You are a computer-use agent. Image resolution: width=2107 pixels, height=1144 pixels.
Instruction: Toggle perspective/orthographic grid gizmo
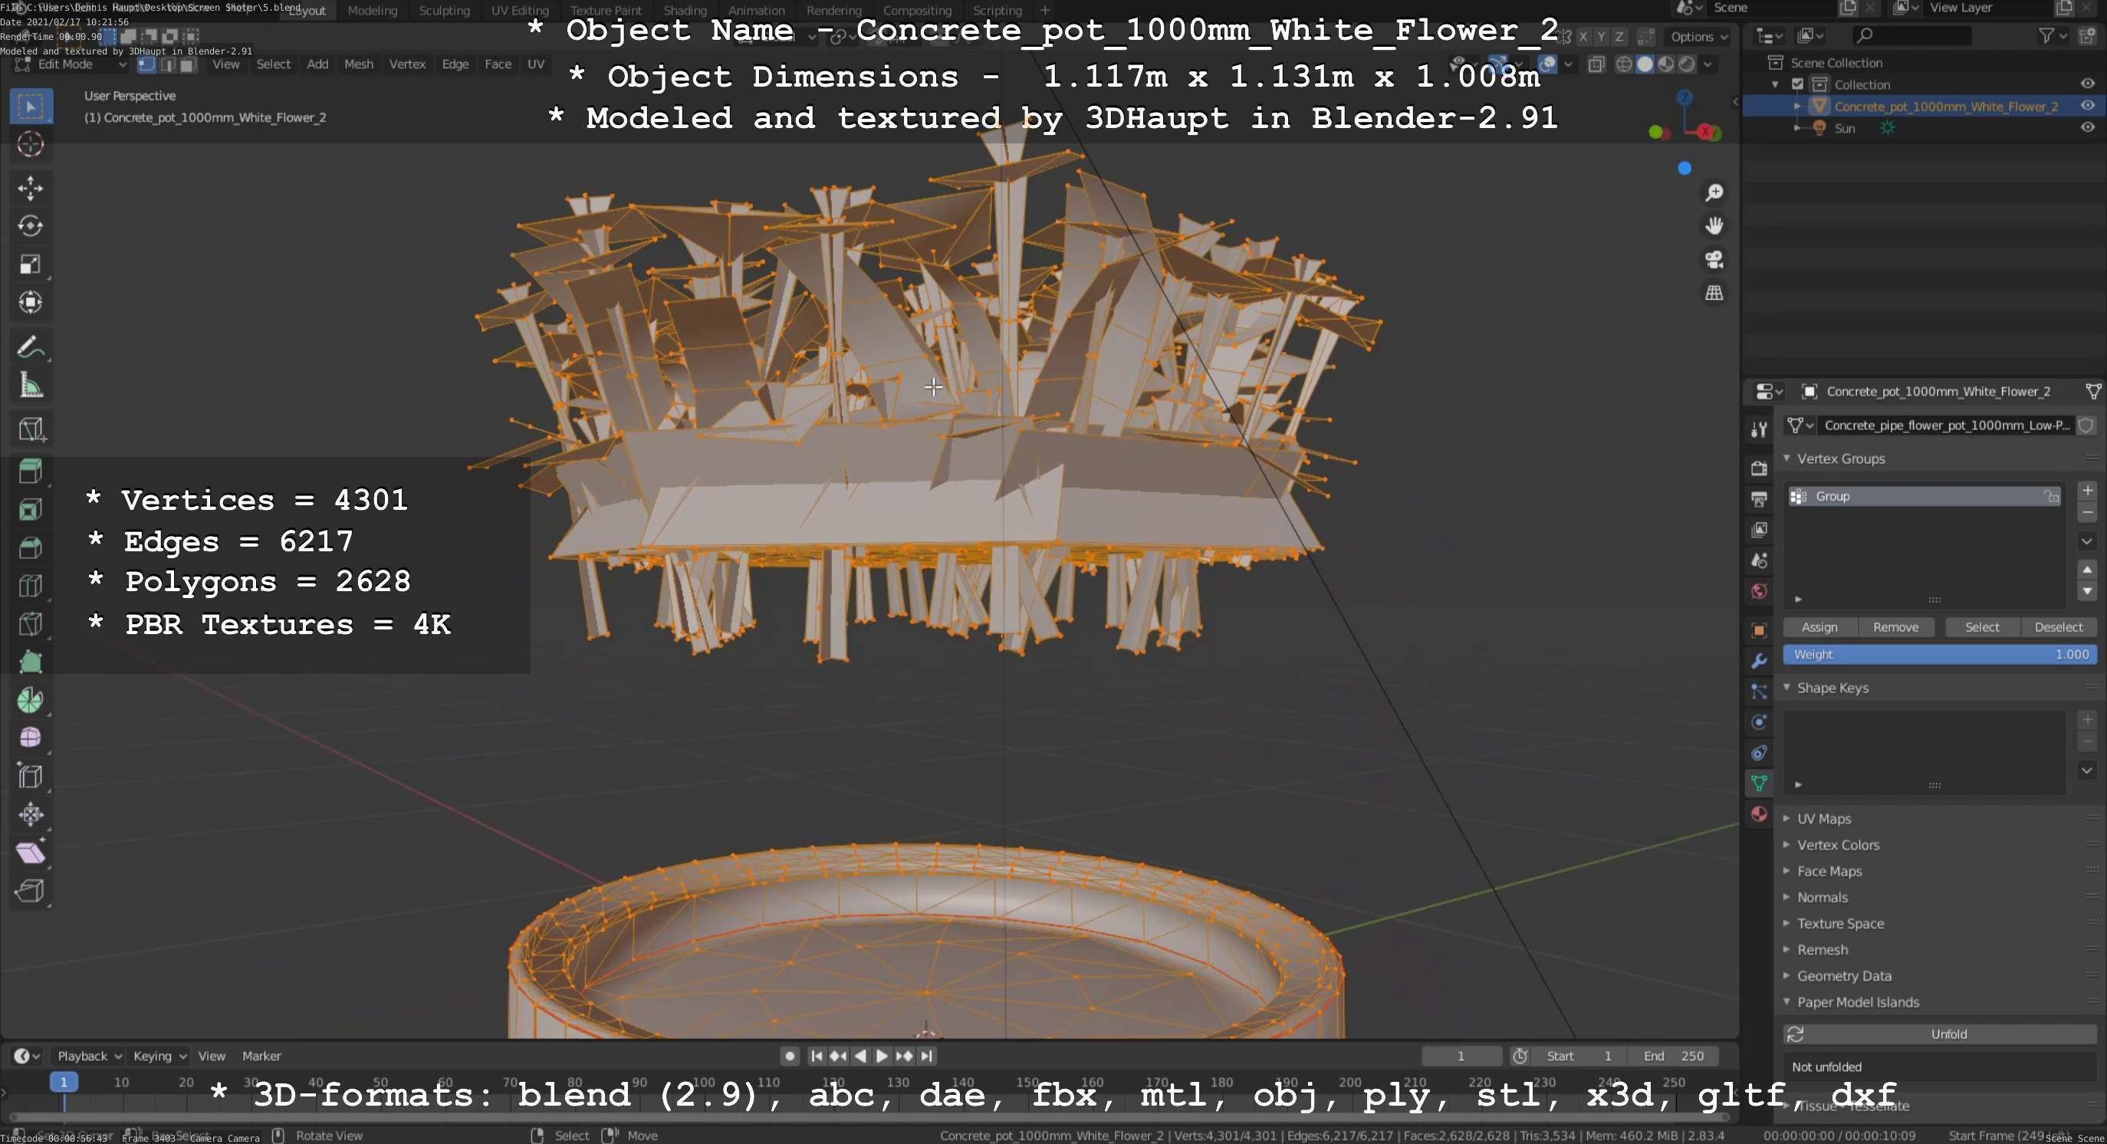coord(1714,293)
